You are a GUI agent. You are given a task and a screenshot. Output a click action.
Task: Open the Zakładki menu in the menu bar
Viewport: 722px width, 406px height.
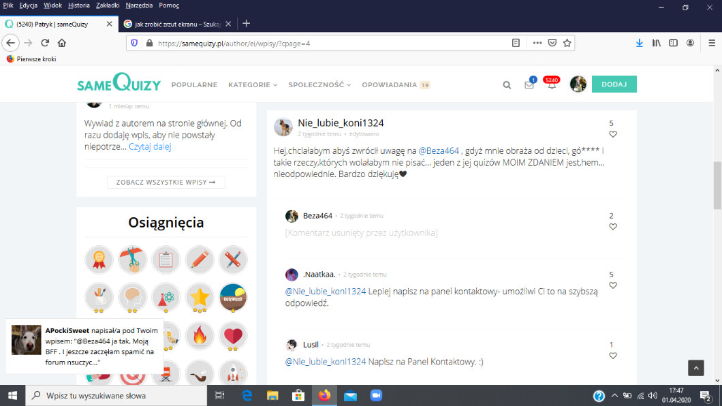click(108, 5)
